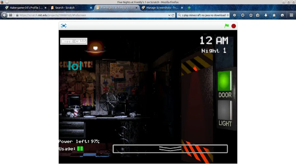Viewport: 296px width, 166px height.
Task: Stop the project with the red stop button
Action: click(x=234, y=26)
